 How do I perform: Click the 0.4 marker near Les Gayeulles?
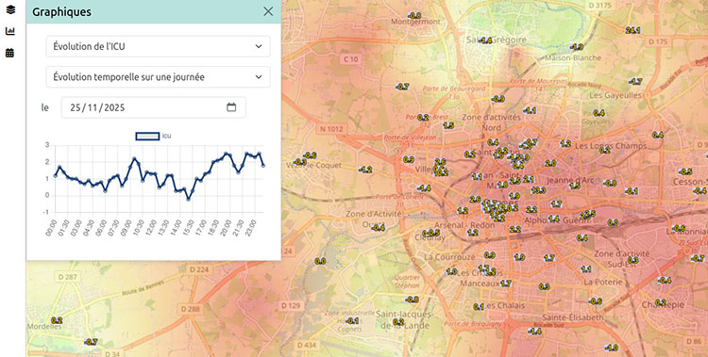pyautogui.click(x=598, y=113)
